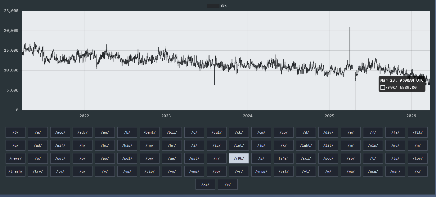
Task: Select the /y/ board button
Action: click(228, 184)
